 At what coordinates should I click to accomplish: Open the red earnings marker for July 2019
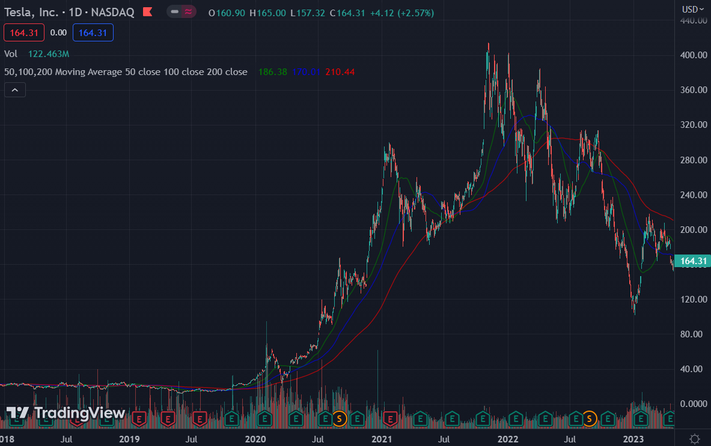[200, 419]
